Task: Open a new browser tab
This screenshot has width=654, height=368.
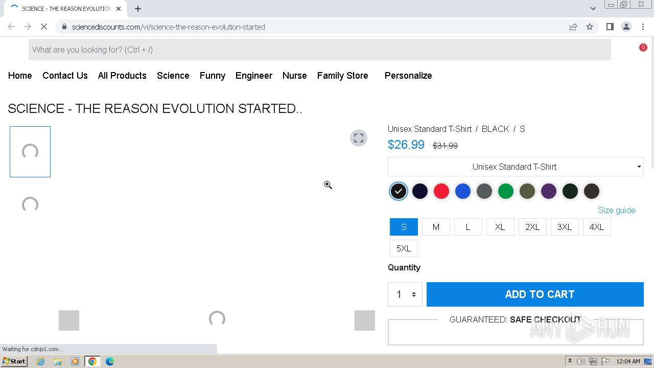Action: 138,8
